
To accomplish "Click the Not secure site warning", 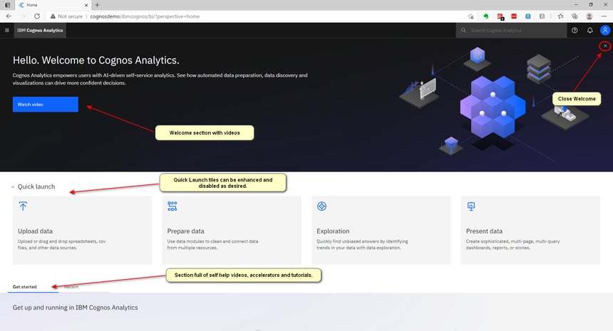I will (x=66, y=16).
